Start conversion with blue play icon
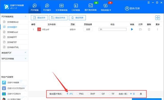The width and height of the screenshot is (164, 100). (x=132, y=29)
